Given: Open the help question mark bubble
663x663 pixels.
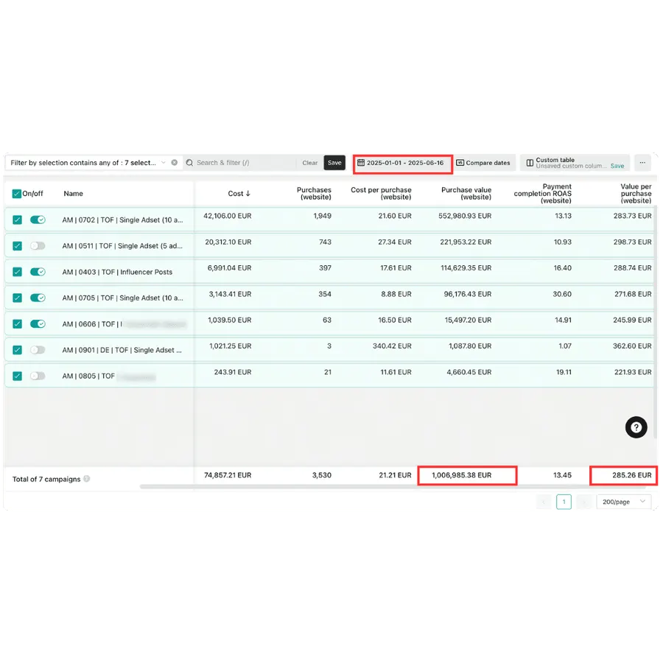Looking at the screenshot, I should (x=636, y=427).
